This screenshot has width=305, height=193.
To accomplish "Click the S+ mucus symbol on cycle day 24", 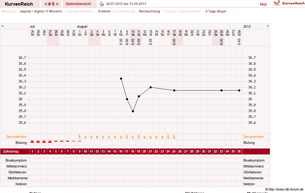I will [x=168, y=136].
